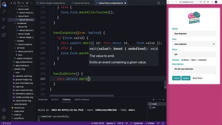The image size is (222, 125).
Task: Open errors and warnings status indicator
Action: click(x=7, y=123)
